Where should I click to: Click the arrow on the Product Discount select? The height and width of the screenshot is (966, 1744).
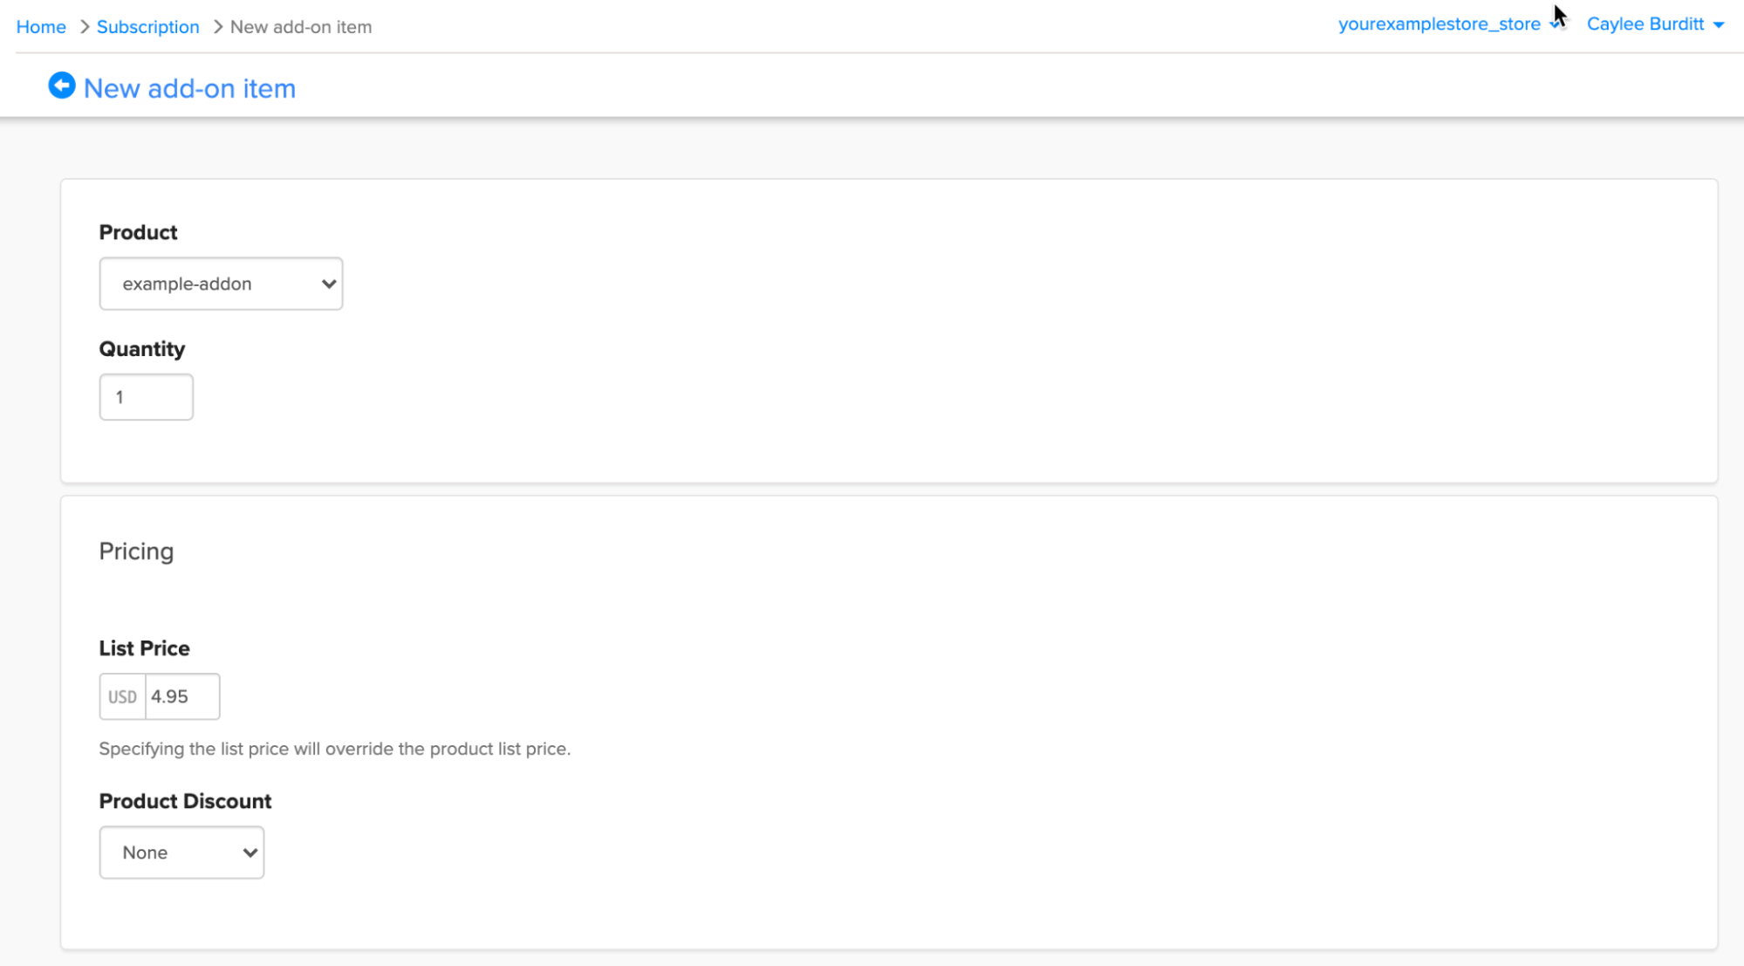250,853
